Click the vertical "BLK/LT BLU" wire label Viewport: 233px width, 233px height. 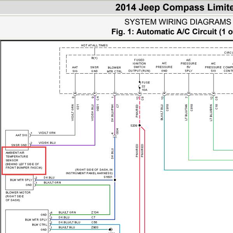click(162, 112)
